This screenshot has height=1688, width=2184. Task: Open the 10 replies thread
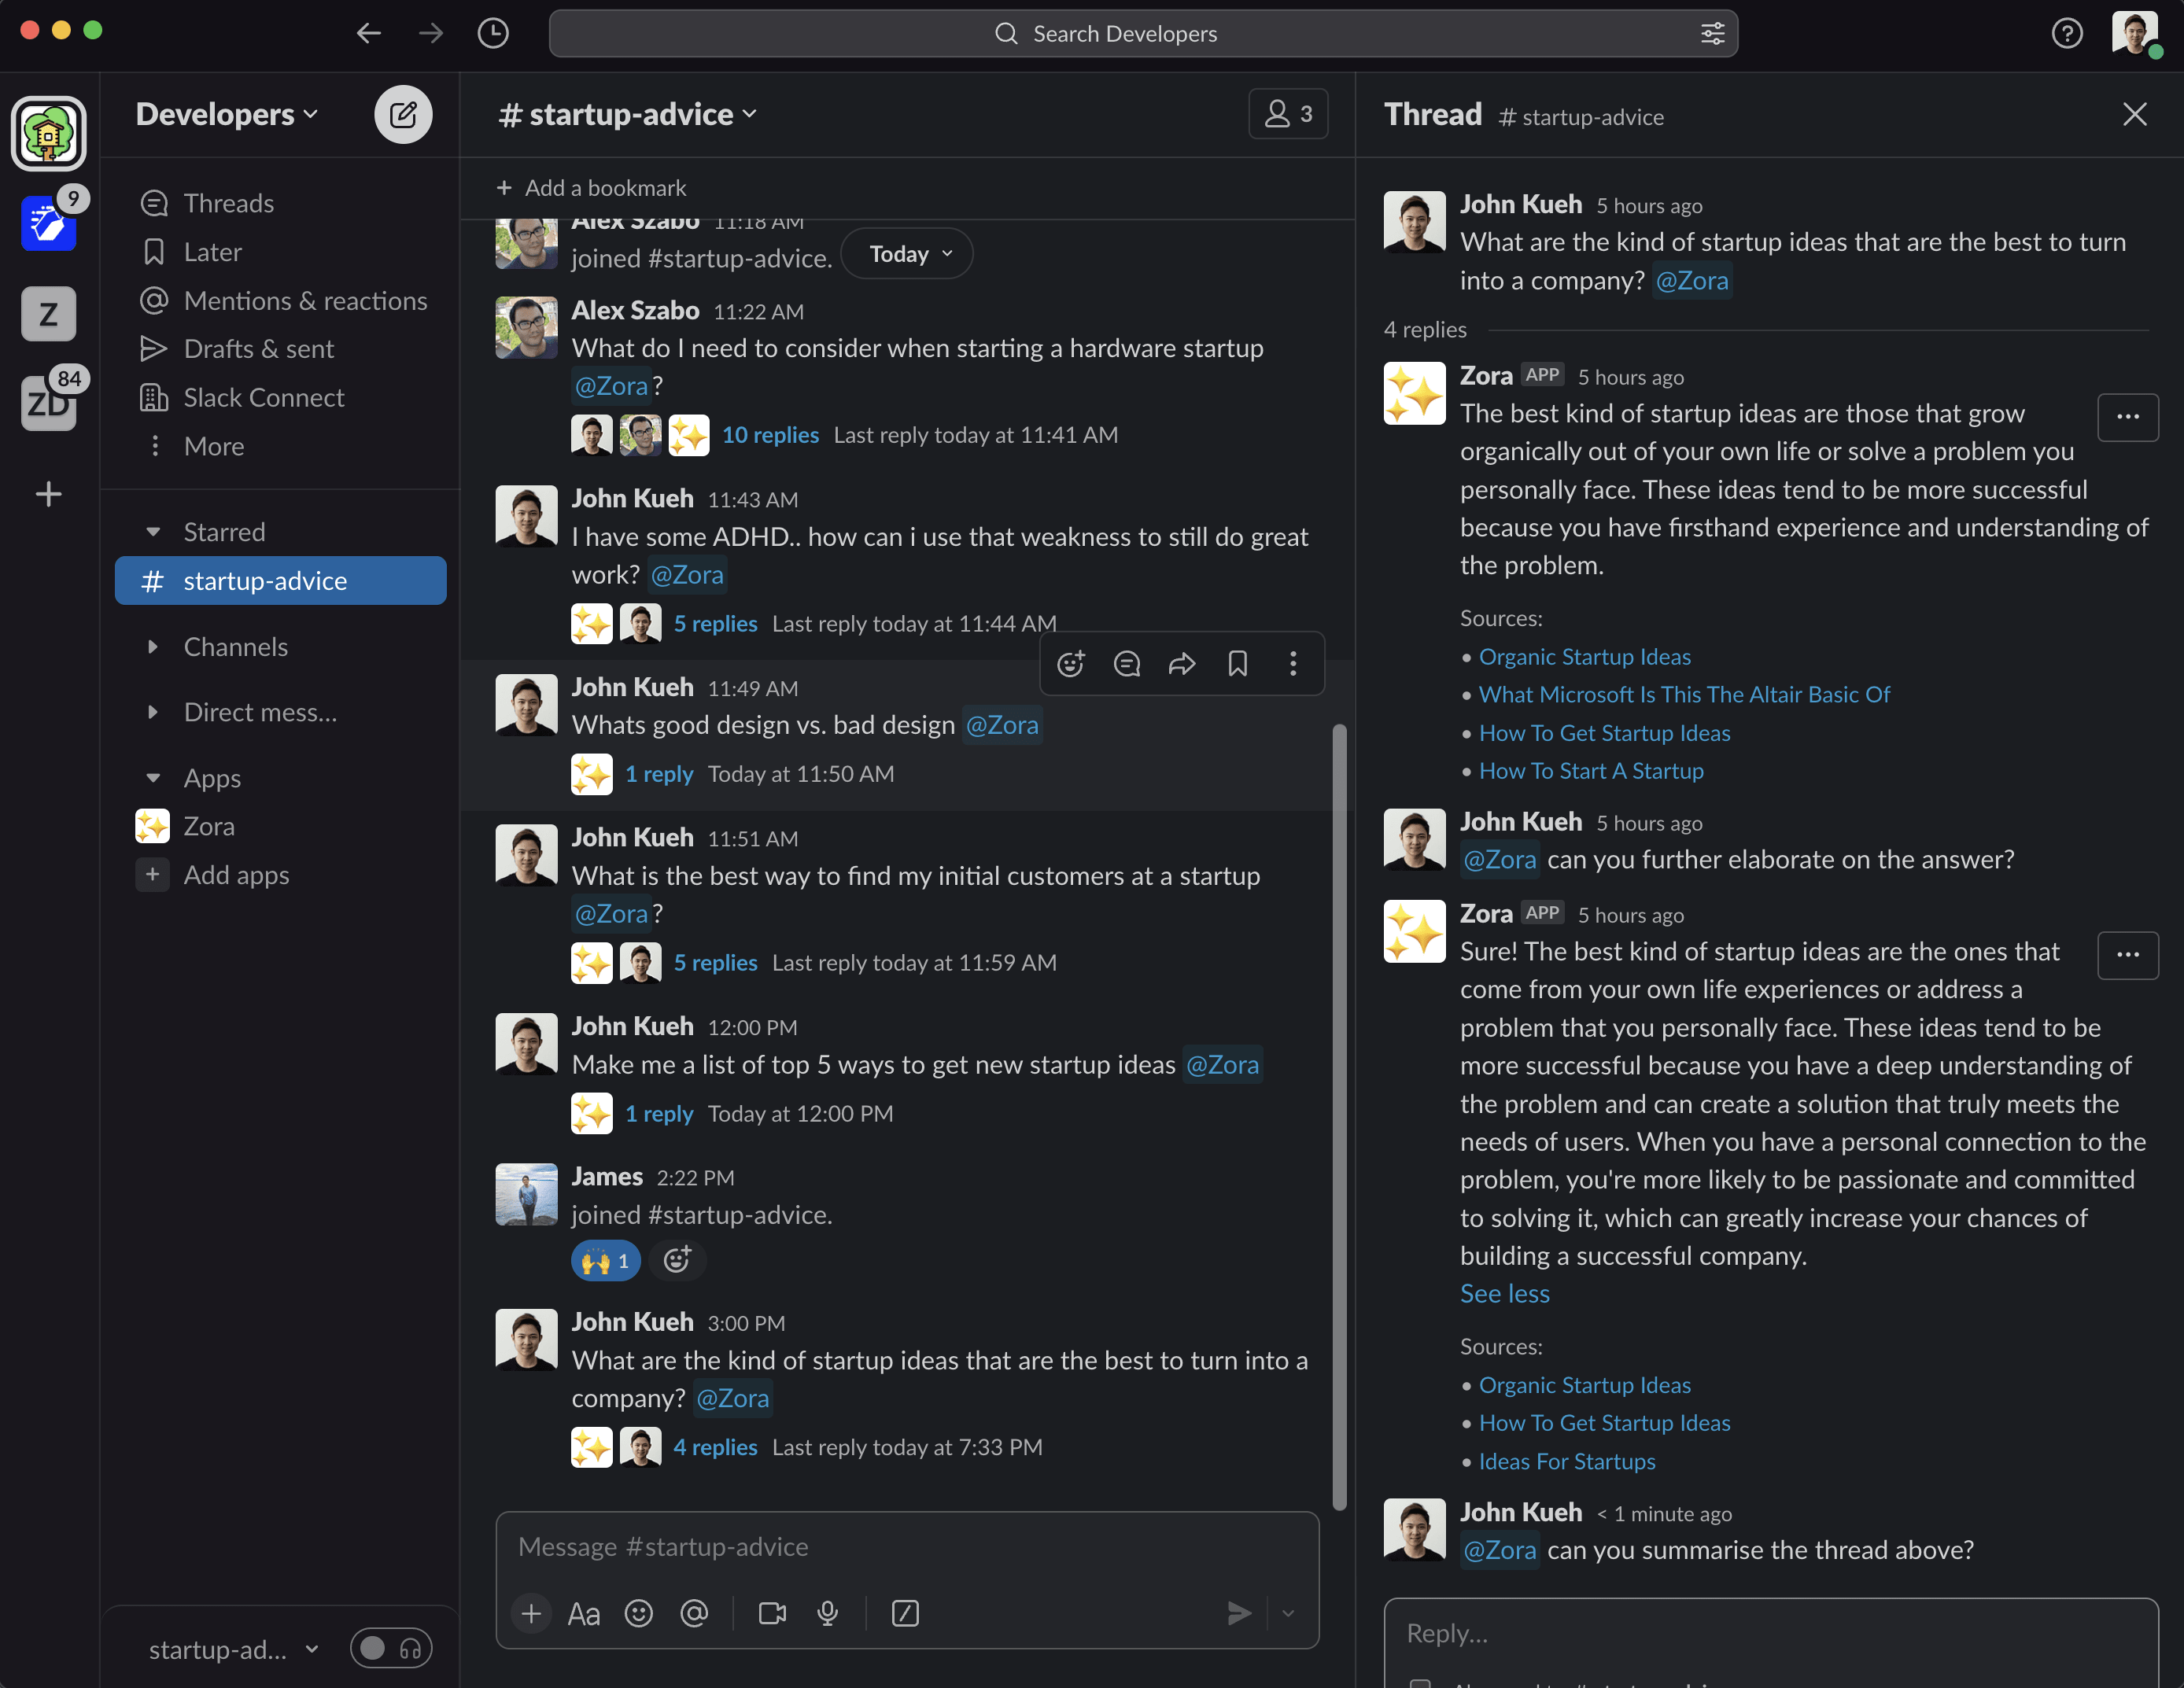pyautogui.click(x=770, y=435)
